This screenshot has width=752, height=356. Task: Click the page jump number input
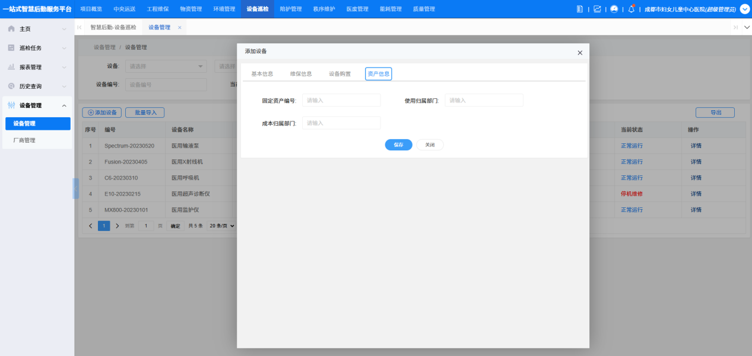click(x=145, y=226)
